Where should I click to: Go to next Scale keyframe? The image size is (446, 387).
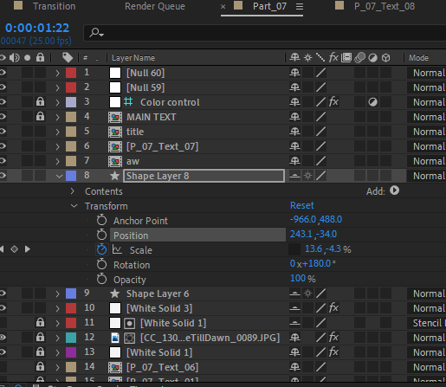pos(28,249)
